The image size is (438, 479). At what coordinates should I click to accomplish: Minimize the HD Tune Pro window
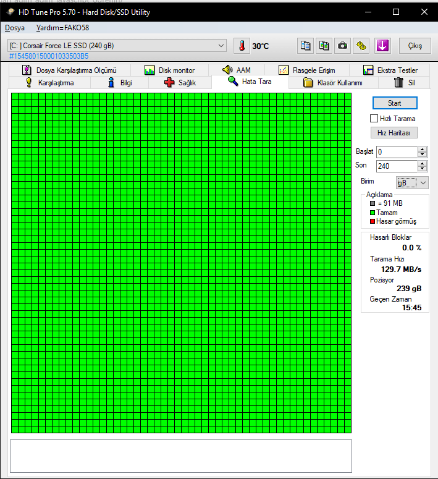point(368,12)
